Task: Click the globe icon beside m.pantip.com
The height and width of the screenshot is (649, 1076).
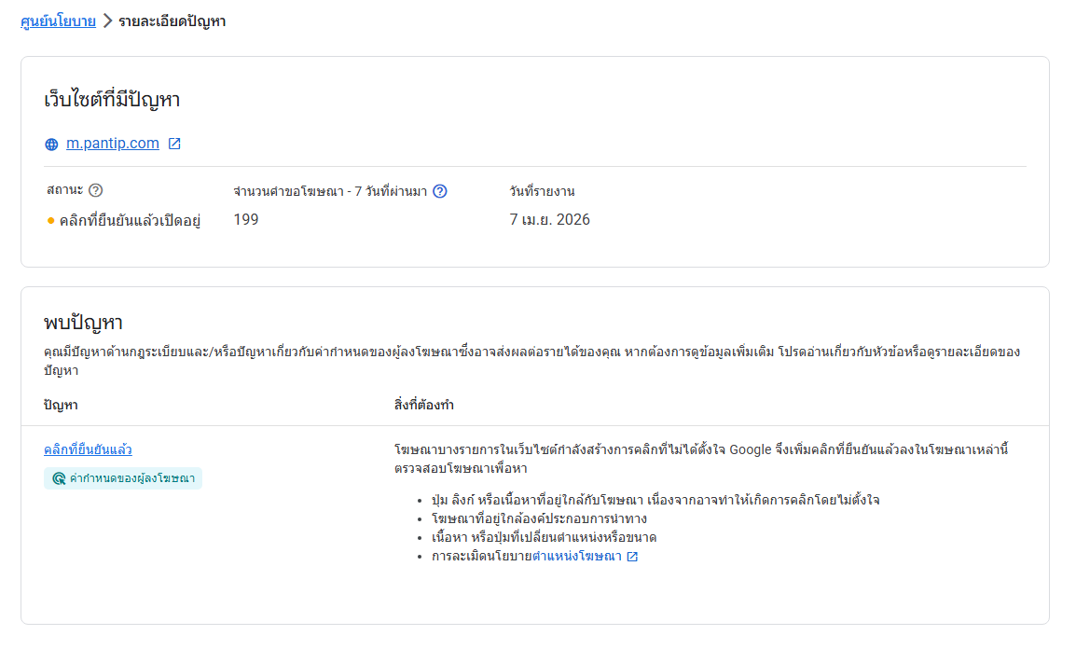Action: (x=51, y=145)
